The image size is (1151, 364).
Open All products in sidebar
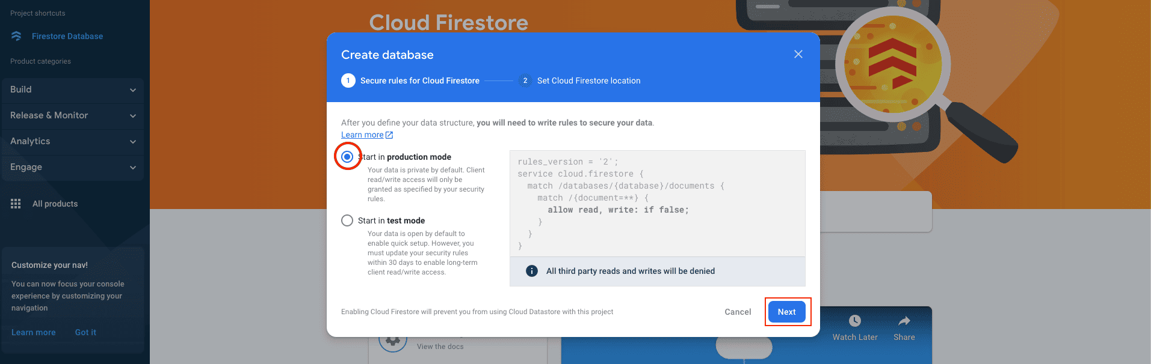[55, 204]
